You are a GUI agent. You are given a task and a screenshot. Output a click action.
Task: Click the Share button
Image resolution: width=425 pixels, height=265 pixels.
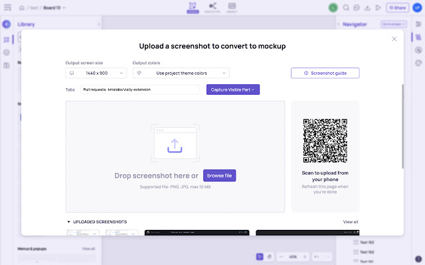pos(397,7)
